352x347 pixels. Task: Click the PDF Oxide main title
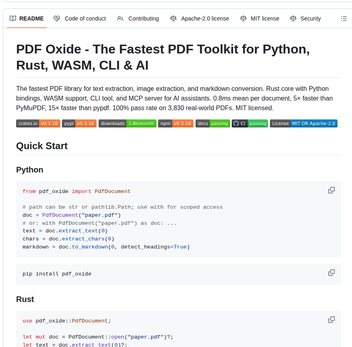(x=163, y=57)
